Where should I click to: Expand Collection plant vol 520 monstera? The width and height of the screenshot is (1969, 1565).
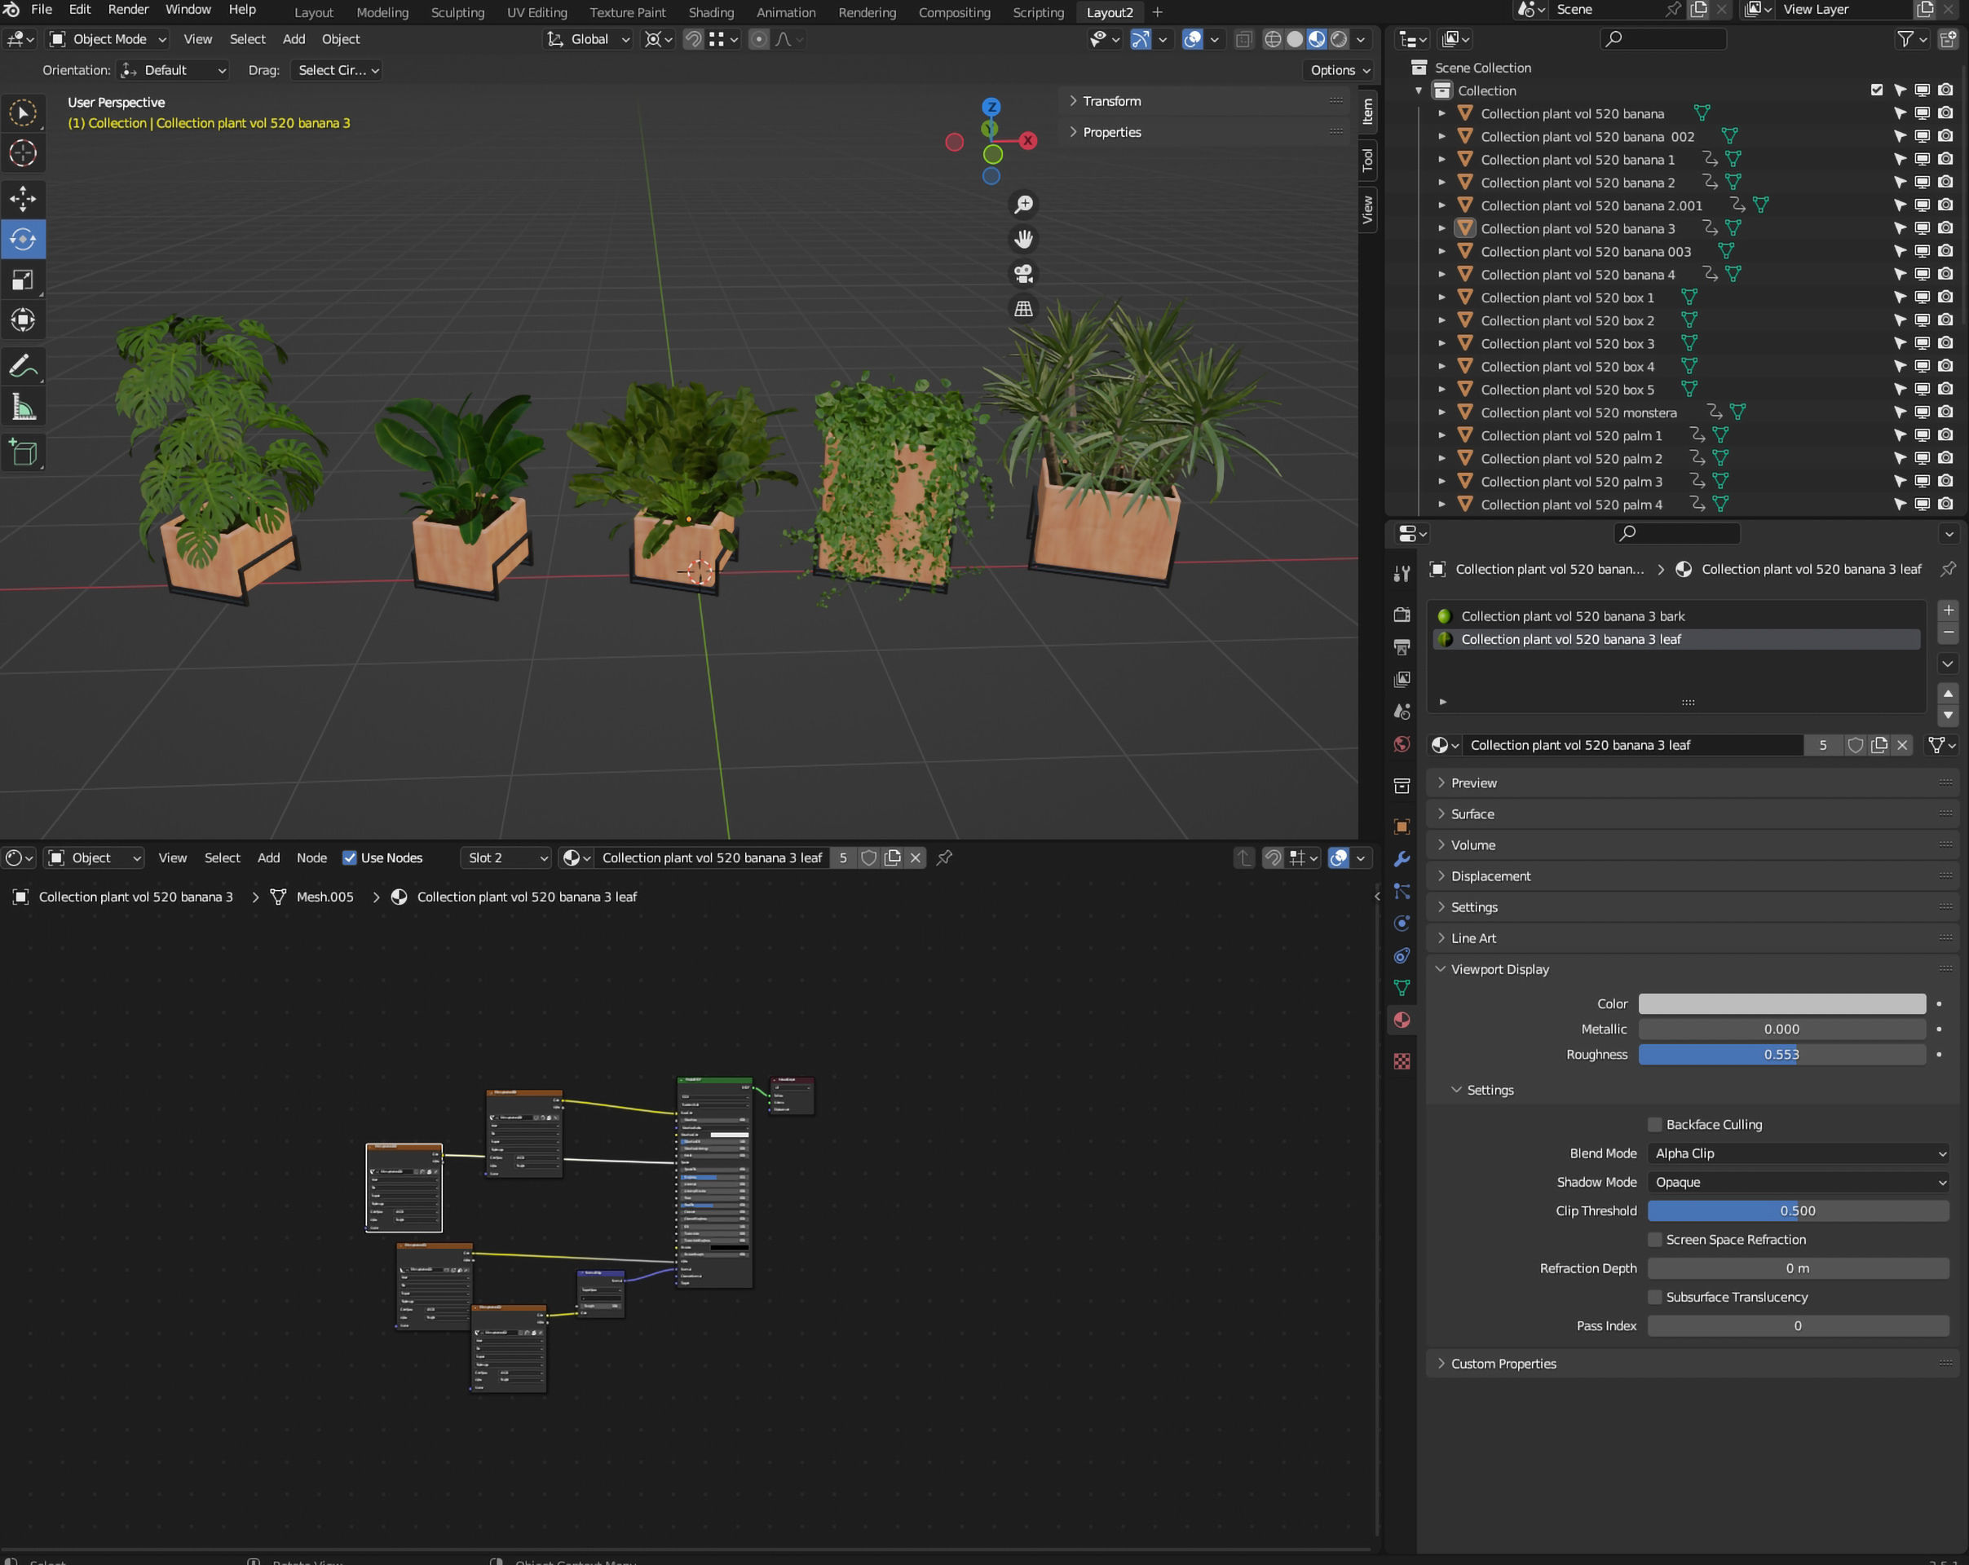(x=1442, y=412)
